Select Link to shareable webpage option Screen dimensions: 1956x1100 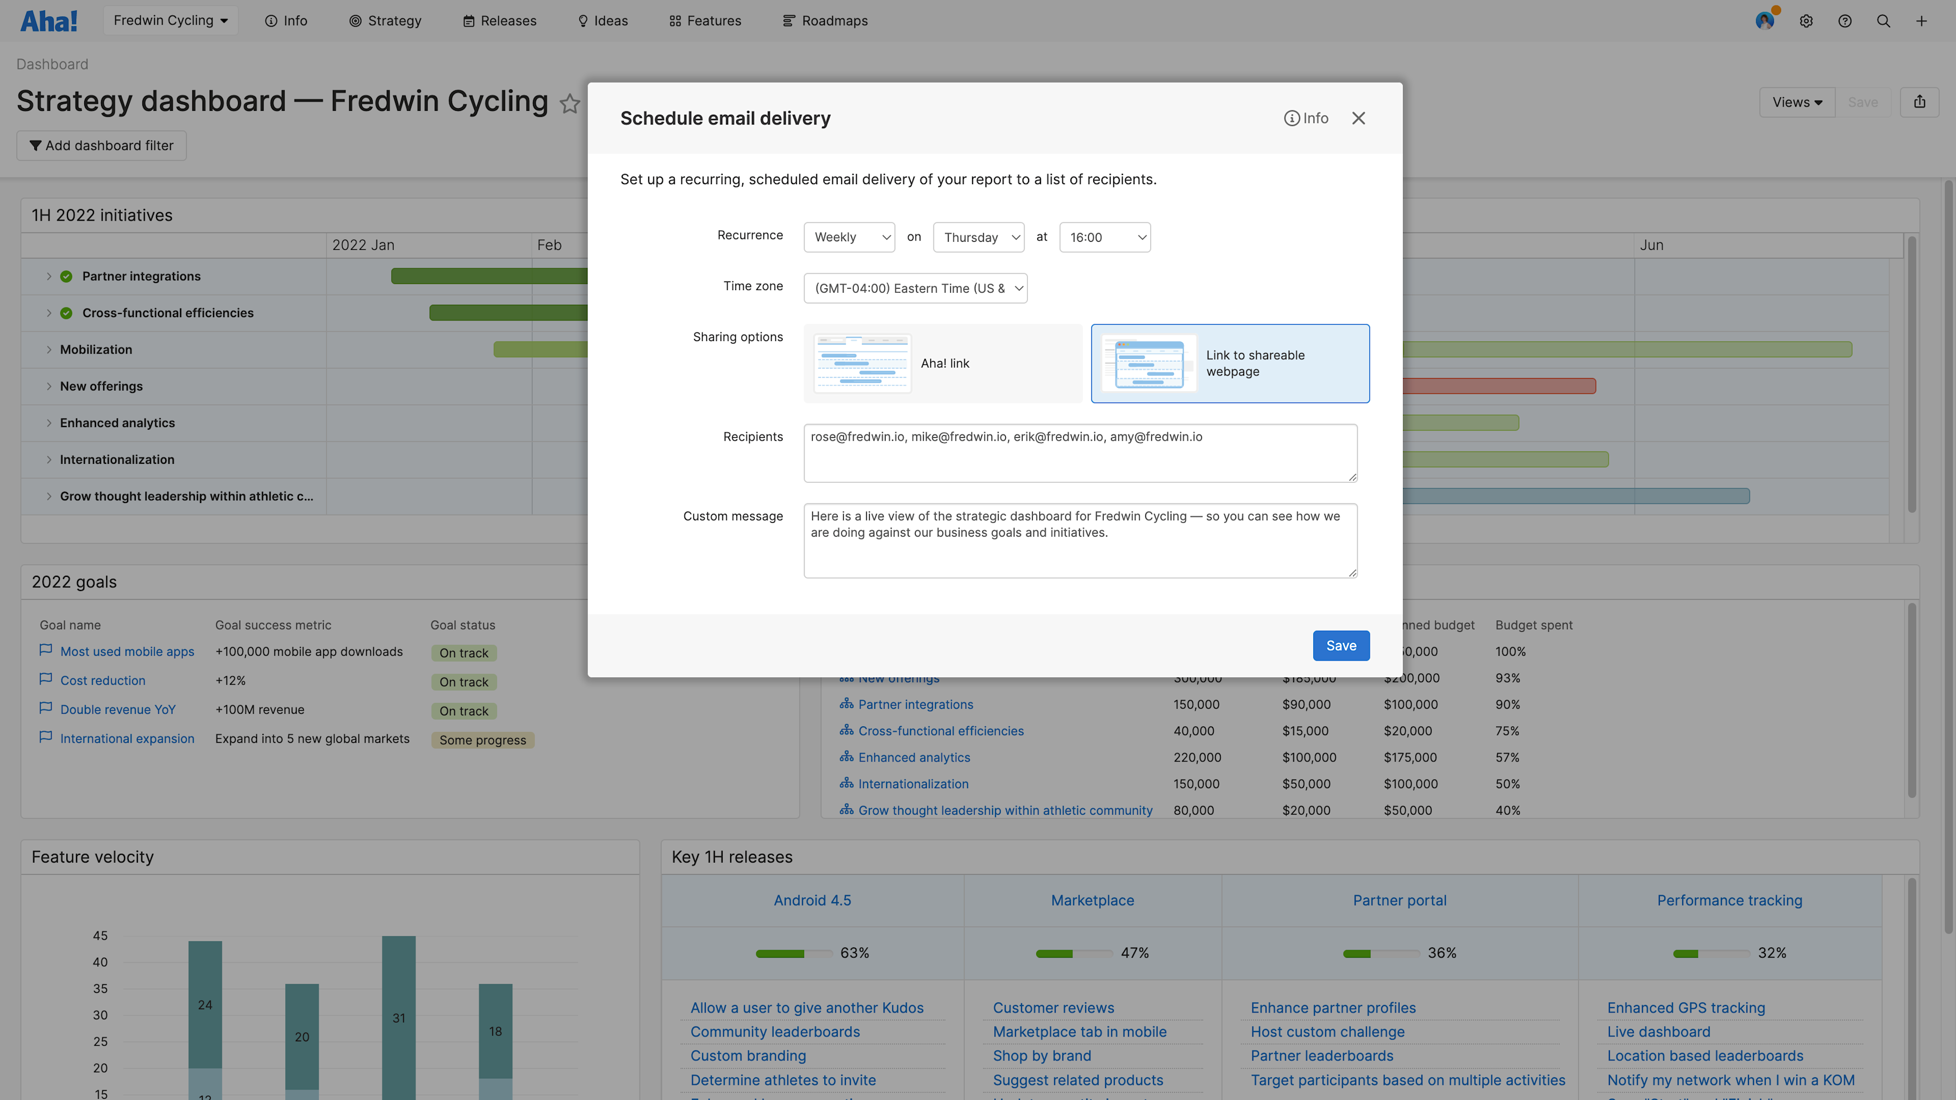1231,364
